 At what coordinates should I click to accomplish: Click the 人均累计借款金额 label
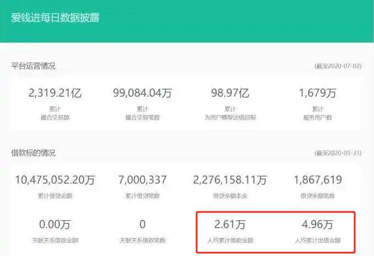(230, 240)
